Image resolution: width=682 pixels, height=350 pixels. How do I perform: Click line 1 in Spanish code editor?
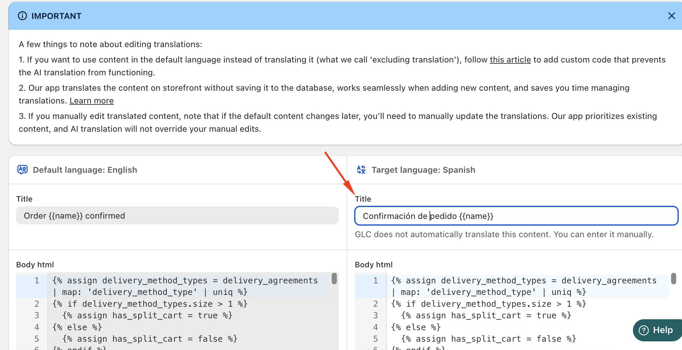point(523,280)
